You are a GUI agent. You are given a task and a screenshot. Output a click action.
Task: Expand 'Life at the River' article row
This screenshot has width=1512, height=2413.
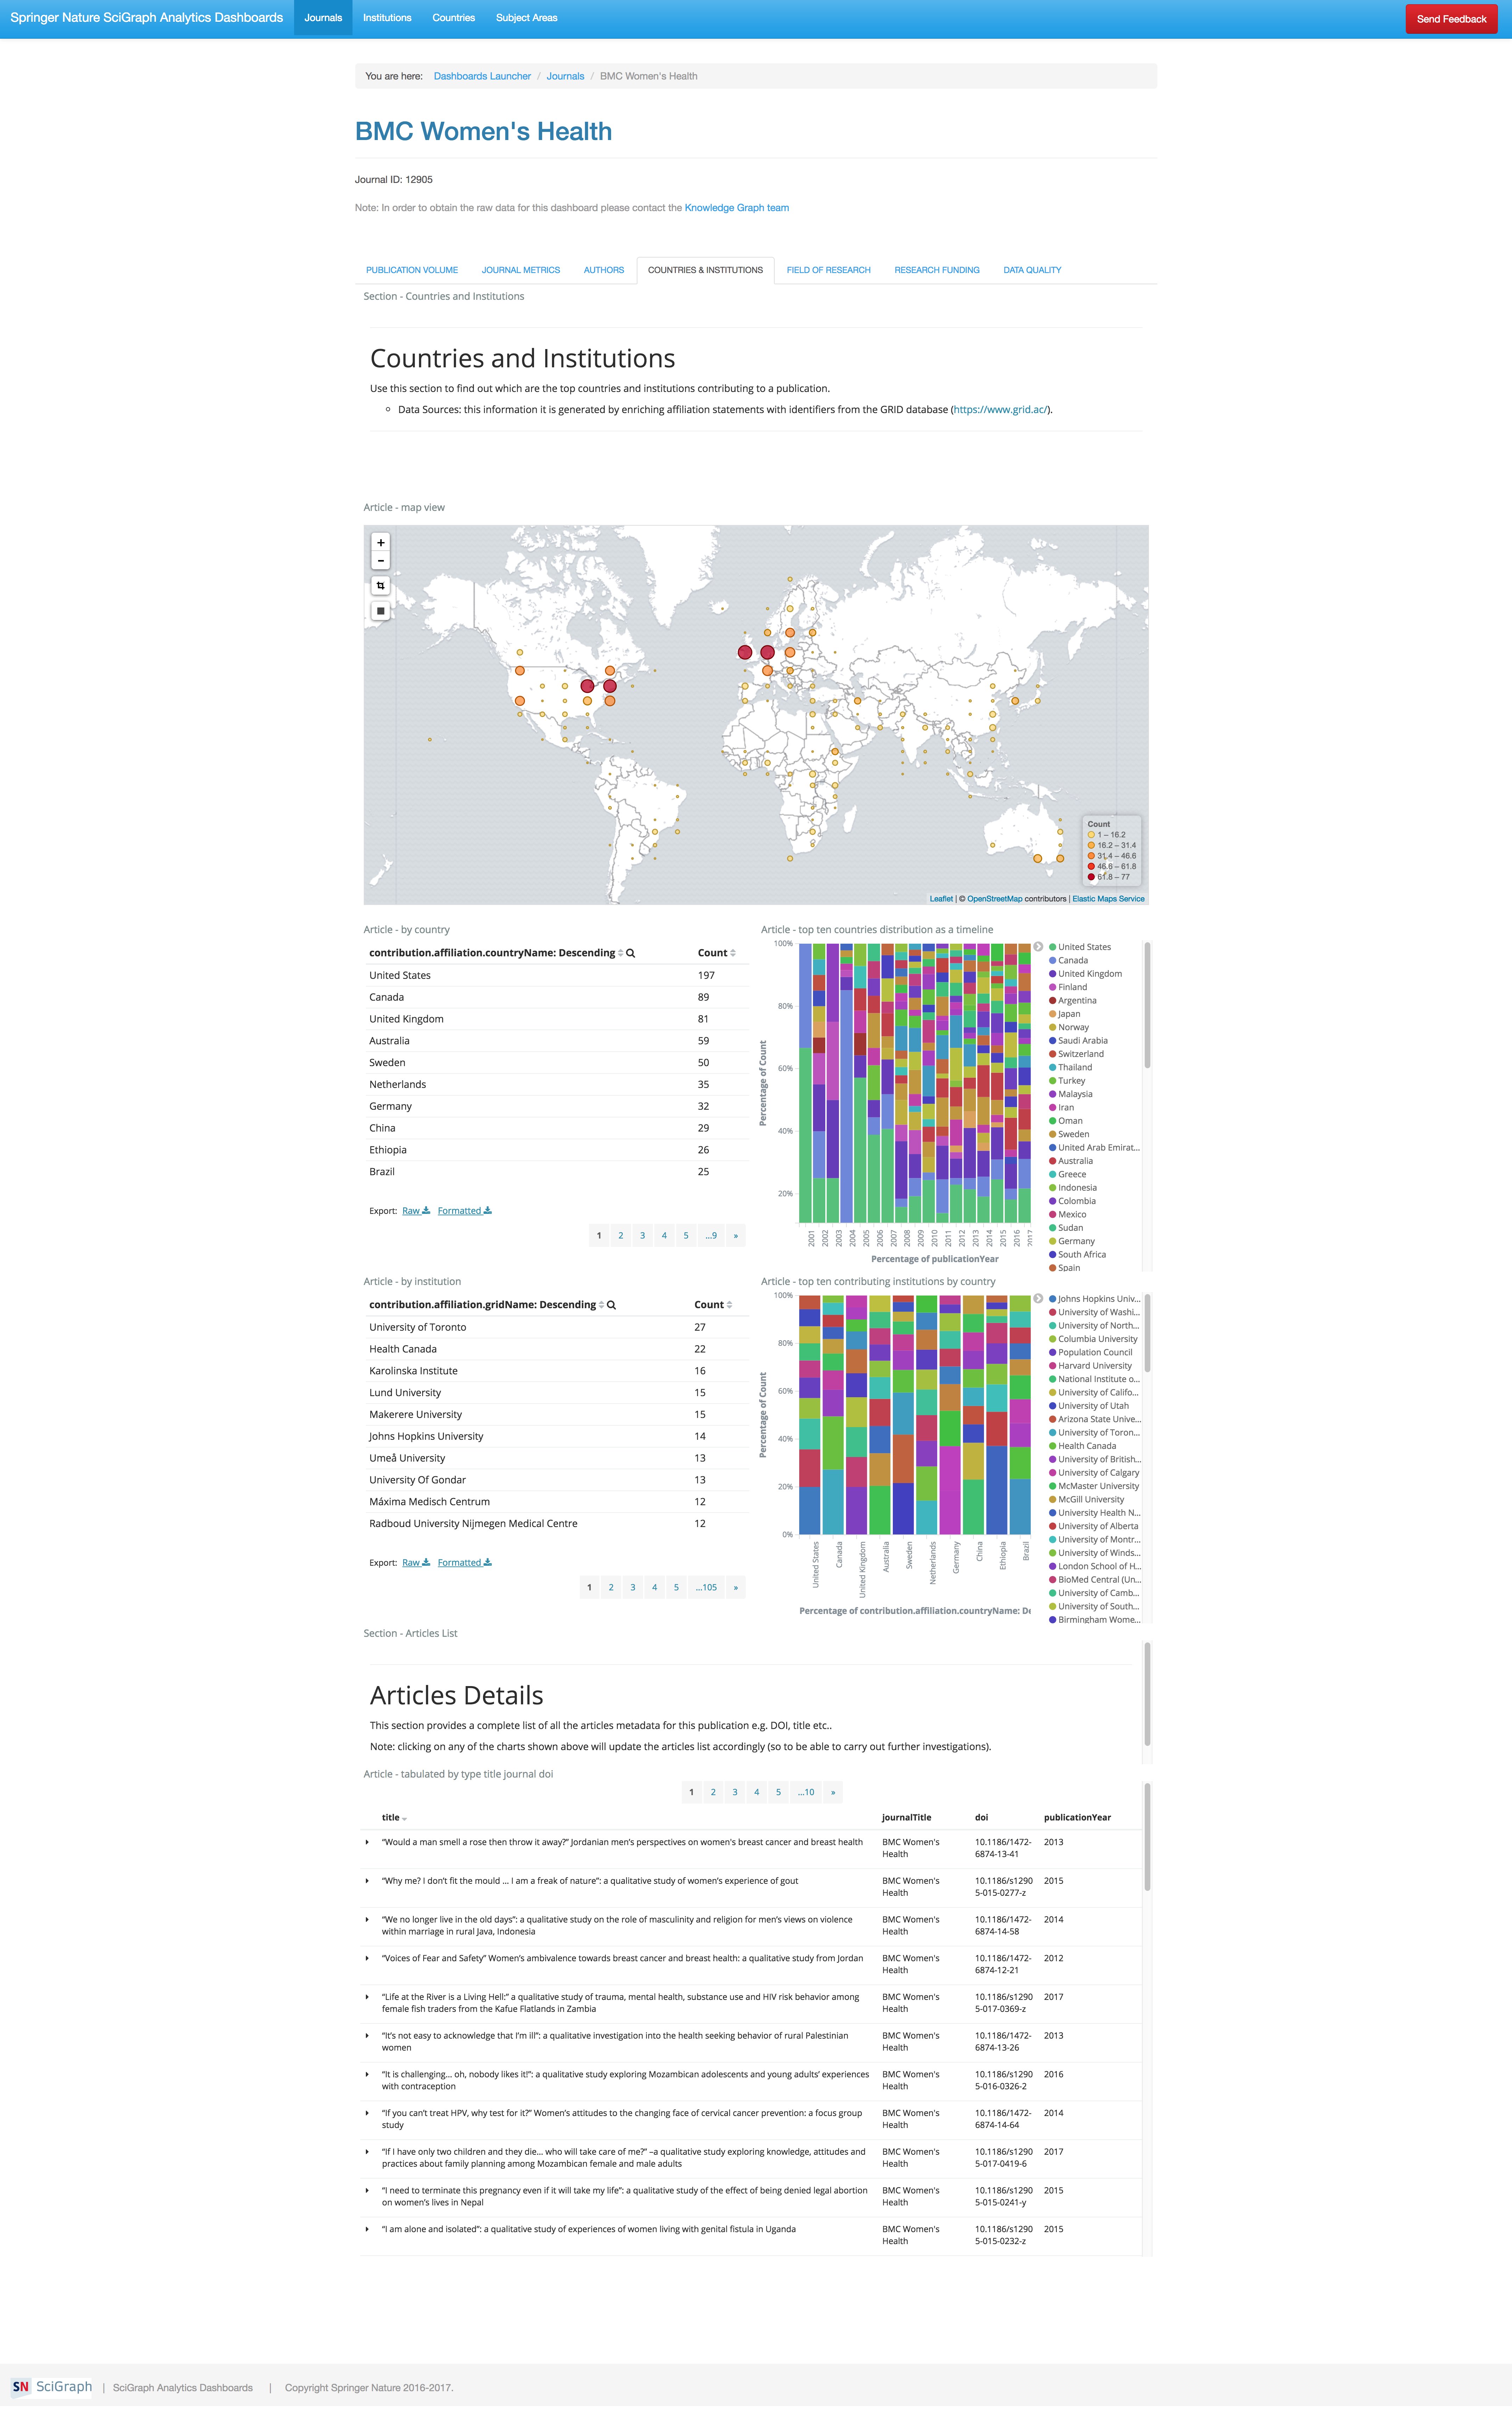click(367, 1997)
